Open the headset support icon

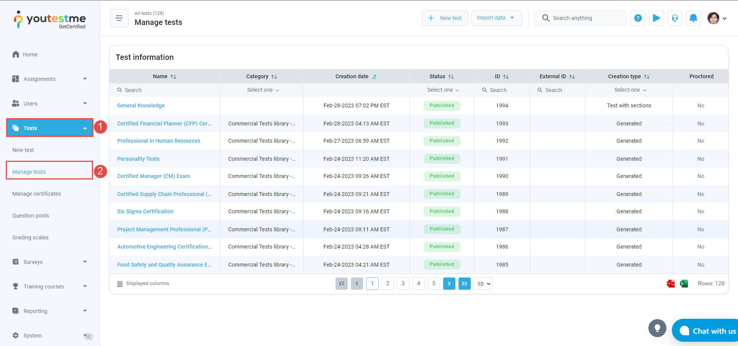click(675, 18)
